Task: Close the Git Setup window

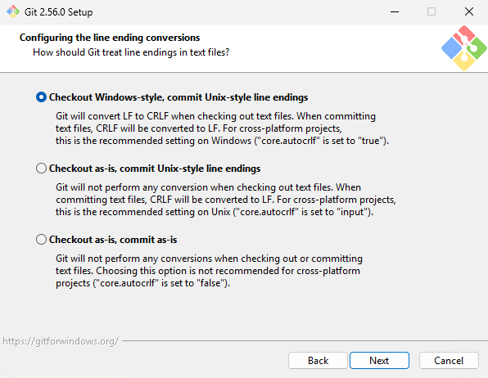Action: [x=469, y=11]
